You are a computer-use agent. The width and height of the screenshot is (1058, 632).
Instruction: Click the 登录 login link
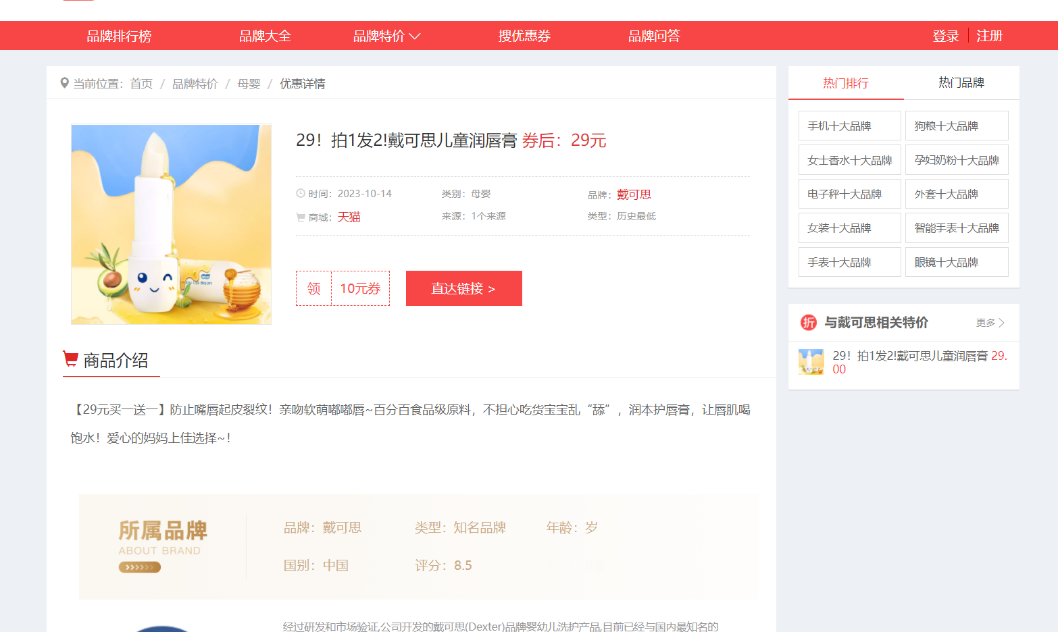pos(945,36)
